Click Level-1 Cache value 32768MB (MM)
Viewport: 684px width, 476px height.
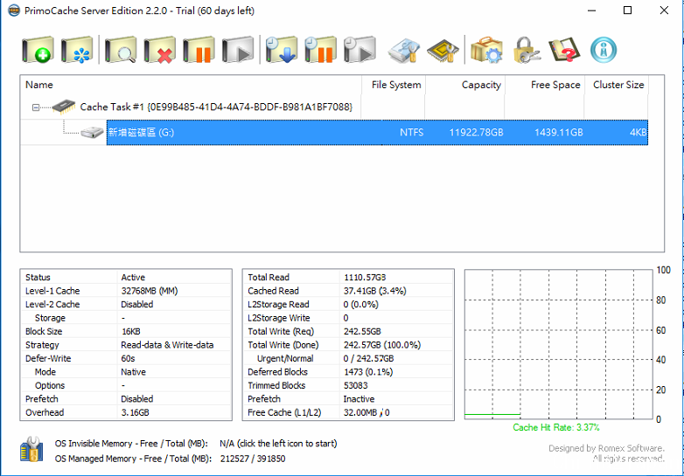[x=150, y=291]
